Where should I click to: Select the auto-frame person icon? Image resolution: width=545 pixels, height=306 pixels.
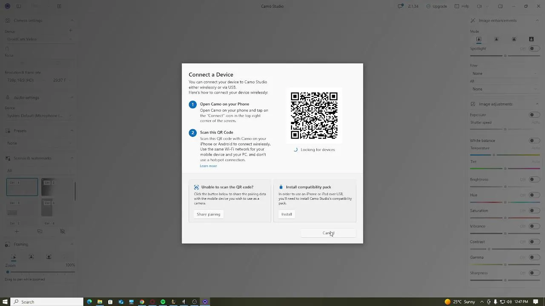tap(31, 257)
